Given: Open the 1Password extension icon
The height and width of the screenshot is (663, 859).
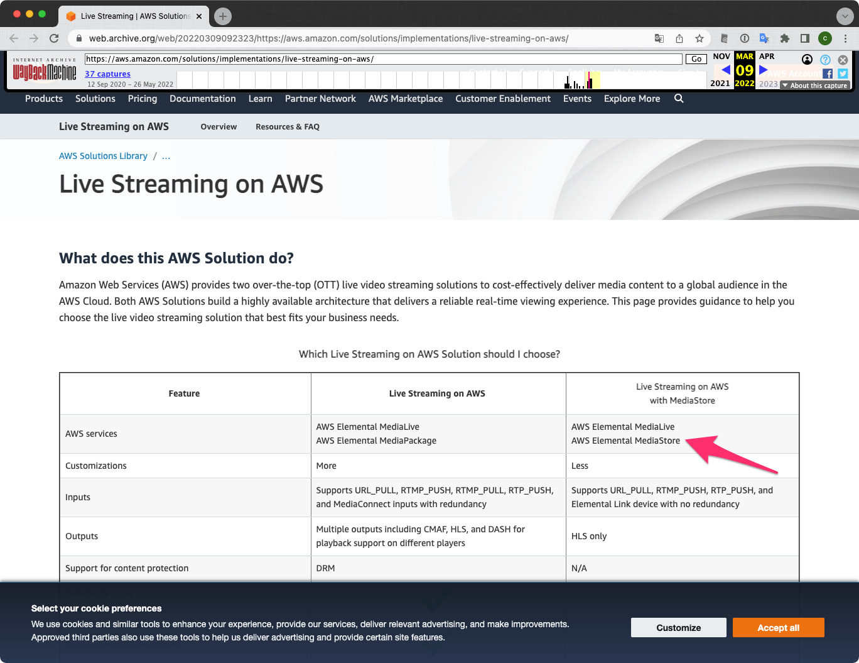Looking at the screenshot, I should tap(744, 38).
